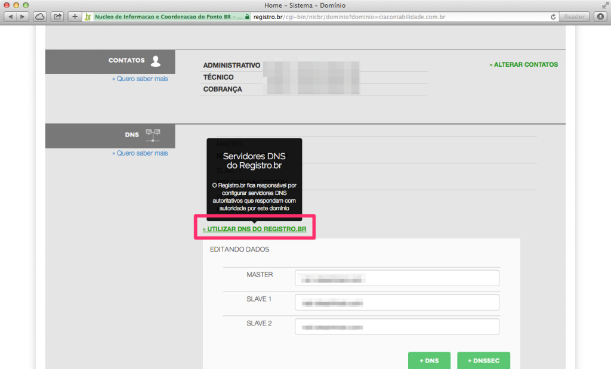Open the iCloud tabs cloud icon
The image size is (611, 369).
pyautogui.click(x=40, y=17)
